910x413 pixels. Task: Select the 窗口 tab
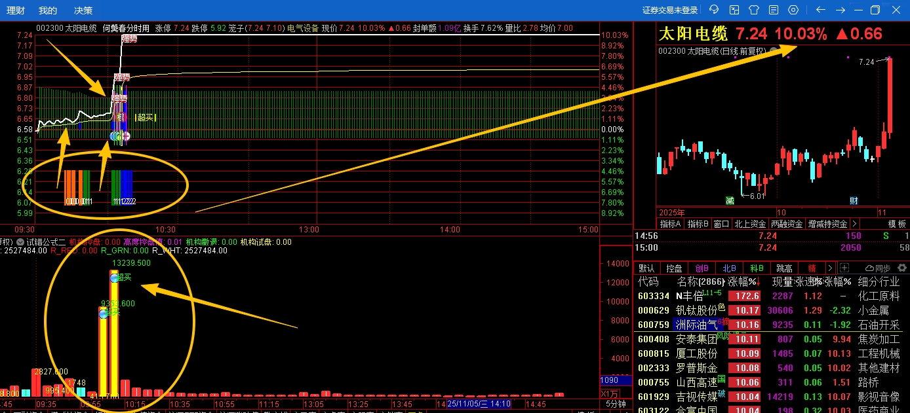tap(721, 224)
